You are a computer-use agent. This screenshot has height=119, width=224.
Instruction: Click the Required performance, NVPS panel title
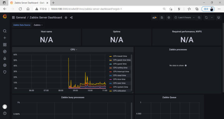(187, 32)
